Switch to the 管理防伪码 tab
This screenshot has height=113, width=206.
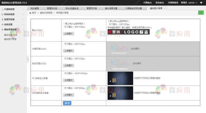pyautogui.click(x=52, y=8)
